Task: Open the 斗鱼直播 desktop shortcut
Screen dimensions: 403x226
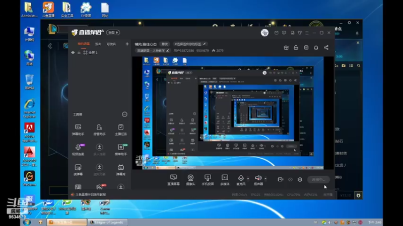Action: pyautogui.click(x=48, y=10)
